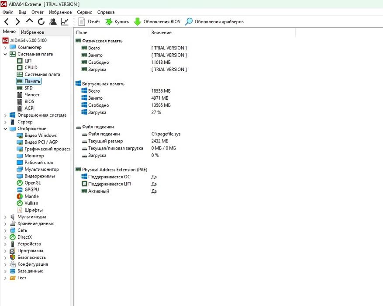The width and height of the screenshot is (383, 306).
Task: Expand the Безопасность node
Action: coord(5,257)
